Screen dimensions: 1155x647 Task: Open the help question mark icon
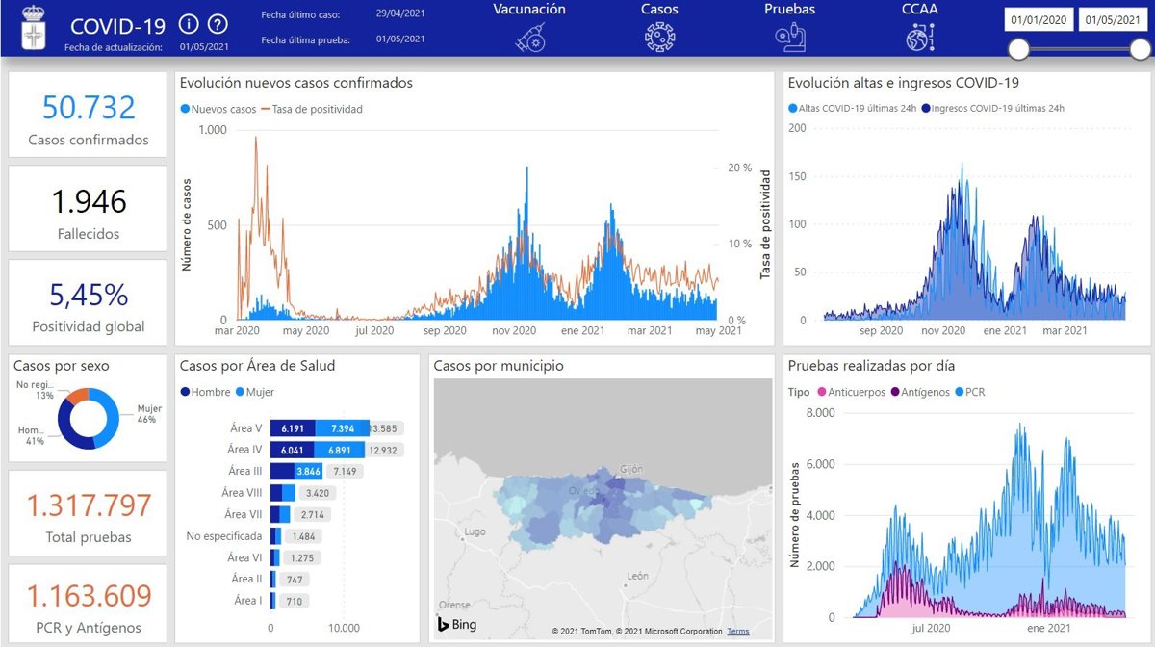[x=218, y=24]
